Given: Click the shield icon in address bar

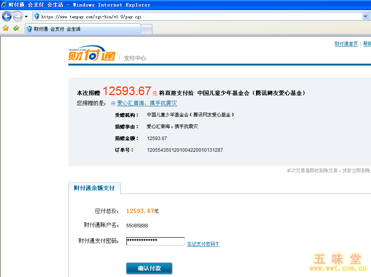Looking at the screenshot, I should [37, 16].
